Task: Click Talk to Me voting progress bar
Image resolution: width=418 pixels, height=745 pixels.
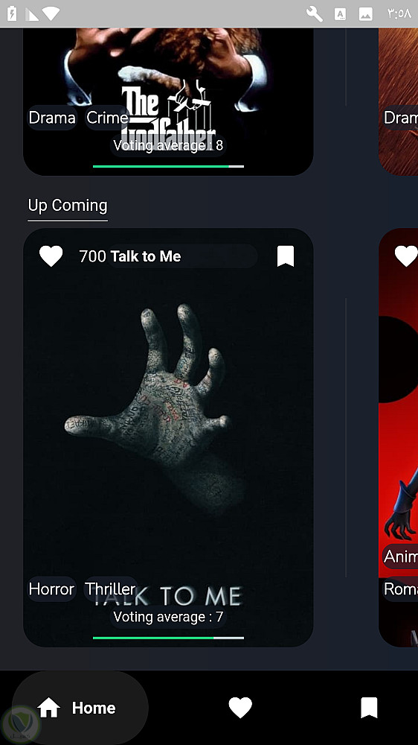Action: pos(168,638)
